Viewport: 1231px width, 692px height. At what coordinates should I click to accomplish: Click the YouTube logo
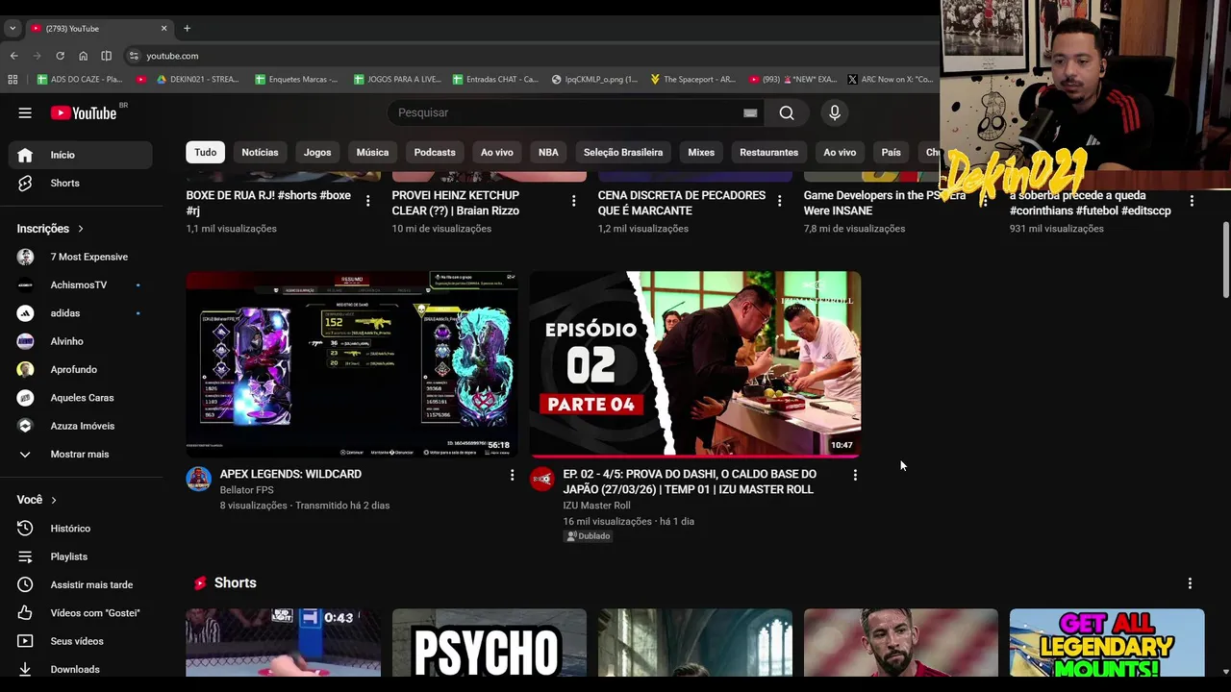[x=84, y=112]
